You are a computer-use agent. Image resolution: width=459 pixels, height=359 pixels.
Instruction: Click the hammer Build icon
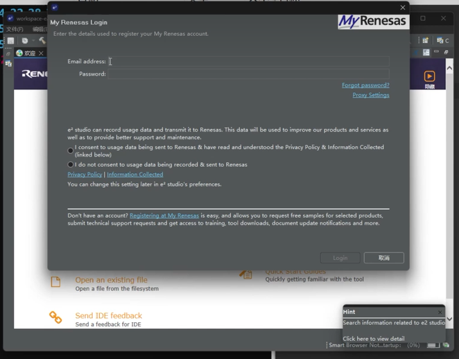(x=42, y=41)
